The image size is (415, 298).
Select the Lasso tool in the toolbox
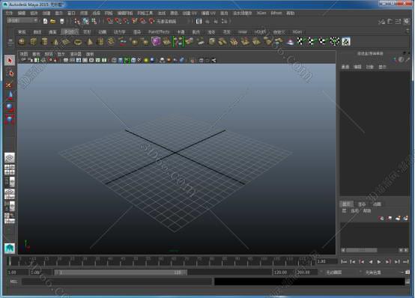click(10, 73)
